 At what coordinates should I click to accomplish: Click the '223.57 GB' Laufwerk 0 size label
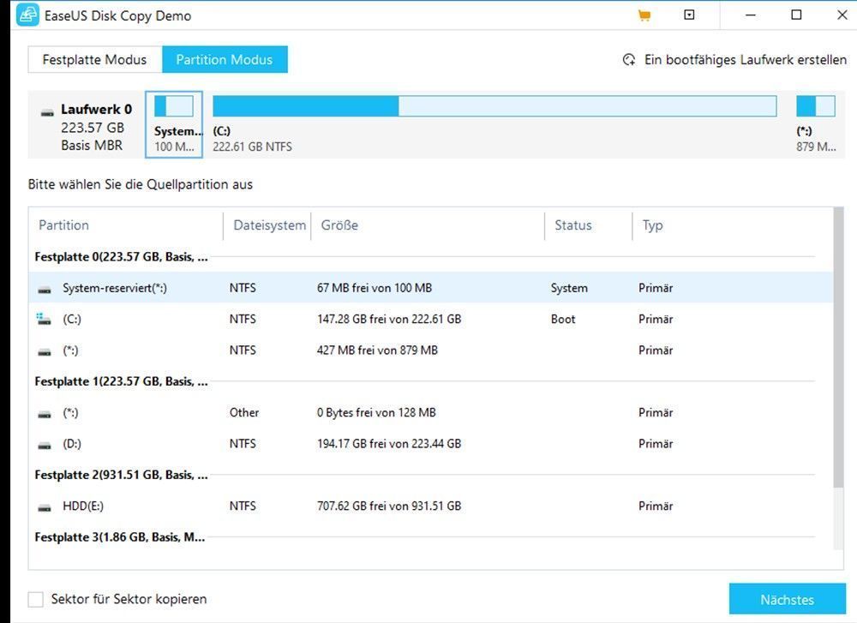(x=93, y=128)
